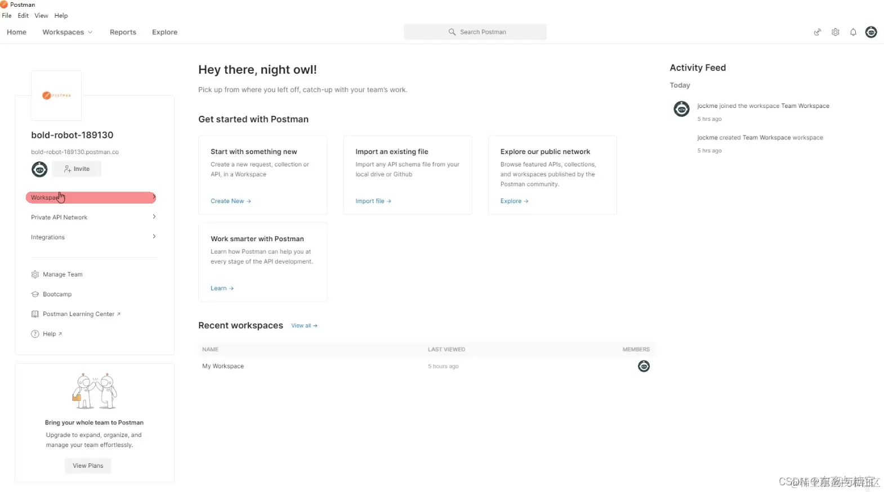Screen dimensions: 884x492
Task: Click the Explore link in public network card
Action: [x=514, y=201]
